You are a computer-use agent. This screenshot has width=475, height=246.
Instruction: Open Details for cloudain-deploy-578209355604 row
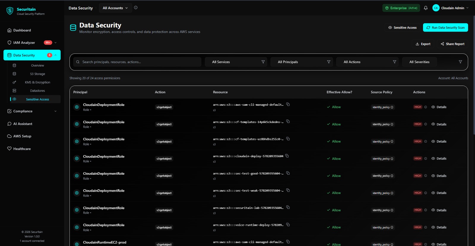click(x=439, y=159)
